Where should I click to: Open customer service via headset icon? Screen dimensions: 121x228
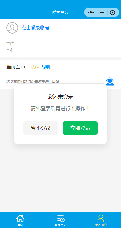pyautogui.click(x=110, y=82)
